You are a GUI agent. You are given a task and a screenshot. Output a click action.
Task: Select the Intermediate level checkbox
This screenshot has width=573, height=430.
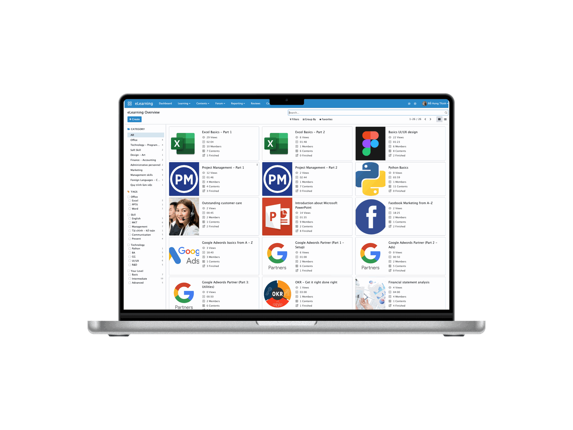[x=130, y=279]
